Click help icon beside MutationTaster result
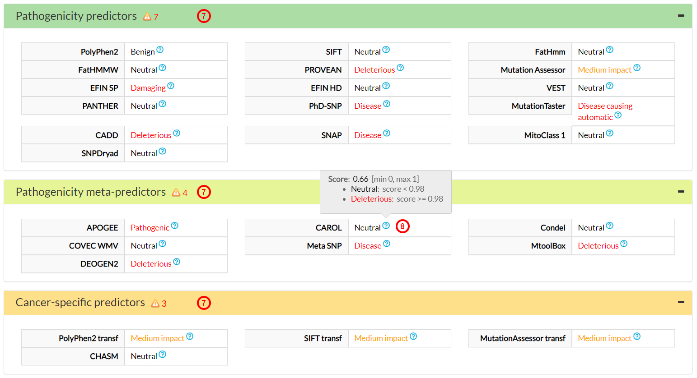 tap(618, 115)
